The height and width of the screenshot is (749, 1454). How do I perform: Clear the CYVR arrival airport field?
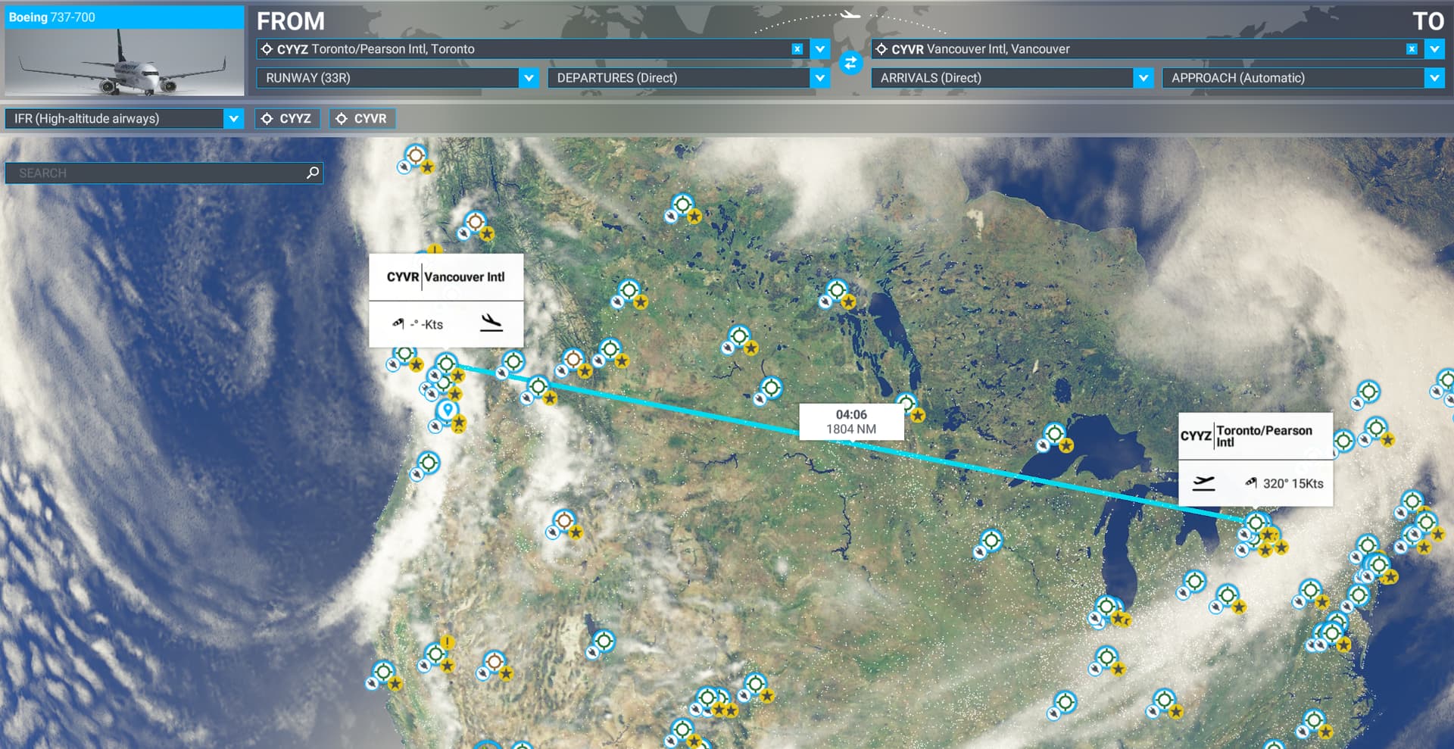(1411, 49)
